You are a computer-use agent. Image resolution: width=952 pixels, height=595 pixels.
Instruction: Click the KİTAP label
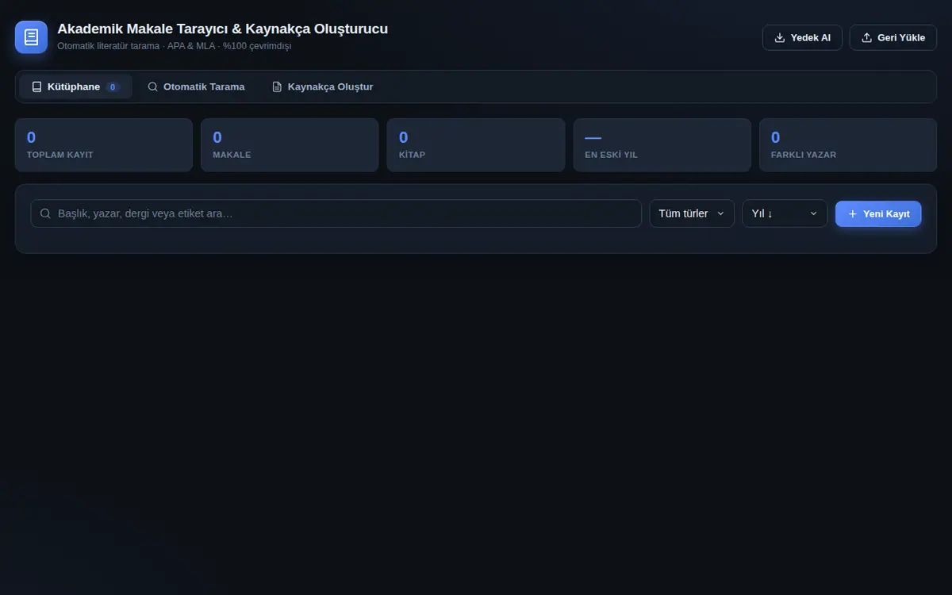click(x=412, y=155)
